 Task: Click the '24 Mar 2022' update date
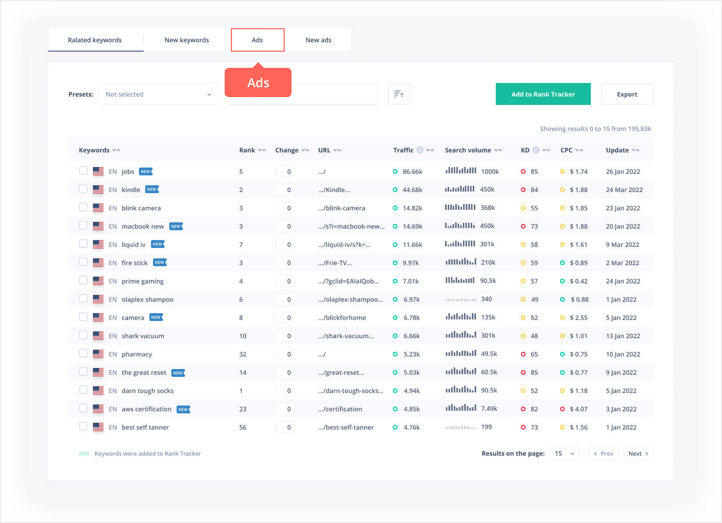(624, 189)
